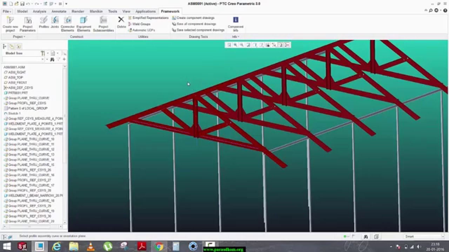Click the Delete tool
This screenshot has height=252, width=449.
coord(121,22)
